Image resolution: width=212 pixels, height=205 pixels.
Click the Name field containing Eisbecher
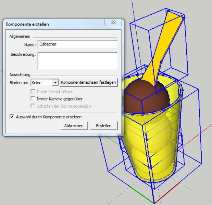coord(77,44)
